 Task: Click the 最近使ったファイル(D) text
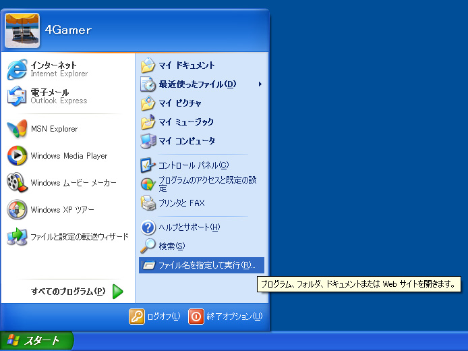198,84
